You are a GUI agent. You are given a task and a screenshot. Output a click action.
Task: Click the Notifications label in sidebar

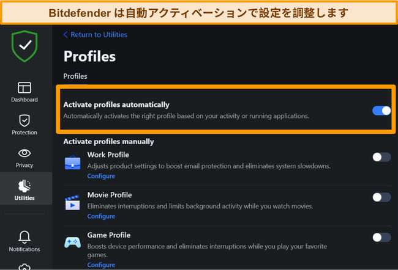(x=24, y=249)
